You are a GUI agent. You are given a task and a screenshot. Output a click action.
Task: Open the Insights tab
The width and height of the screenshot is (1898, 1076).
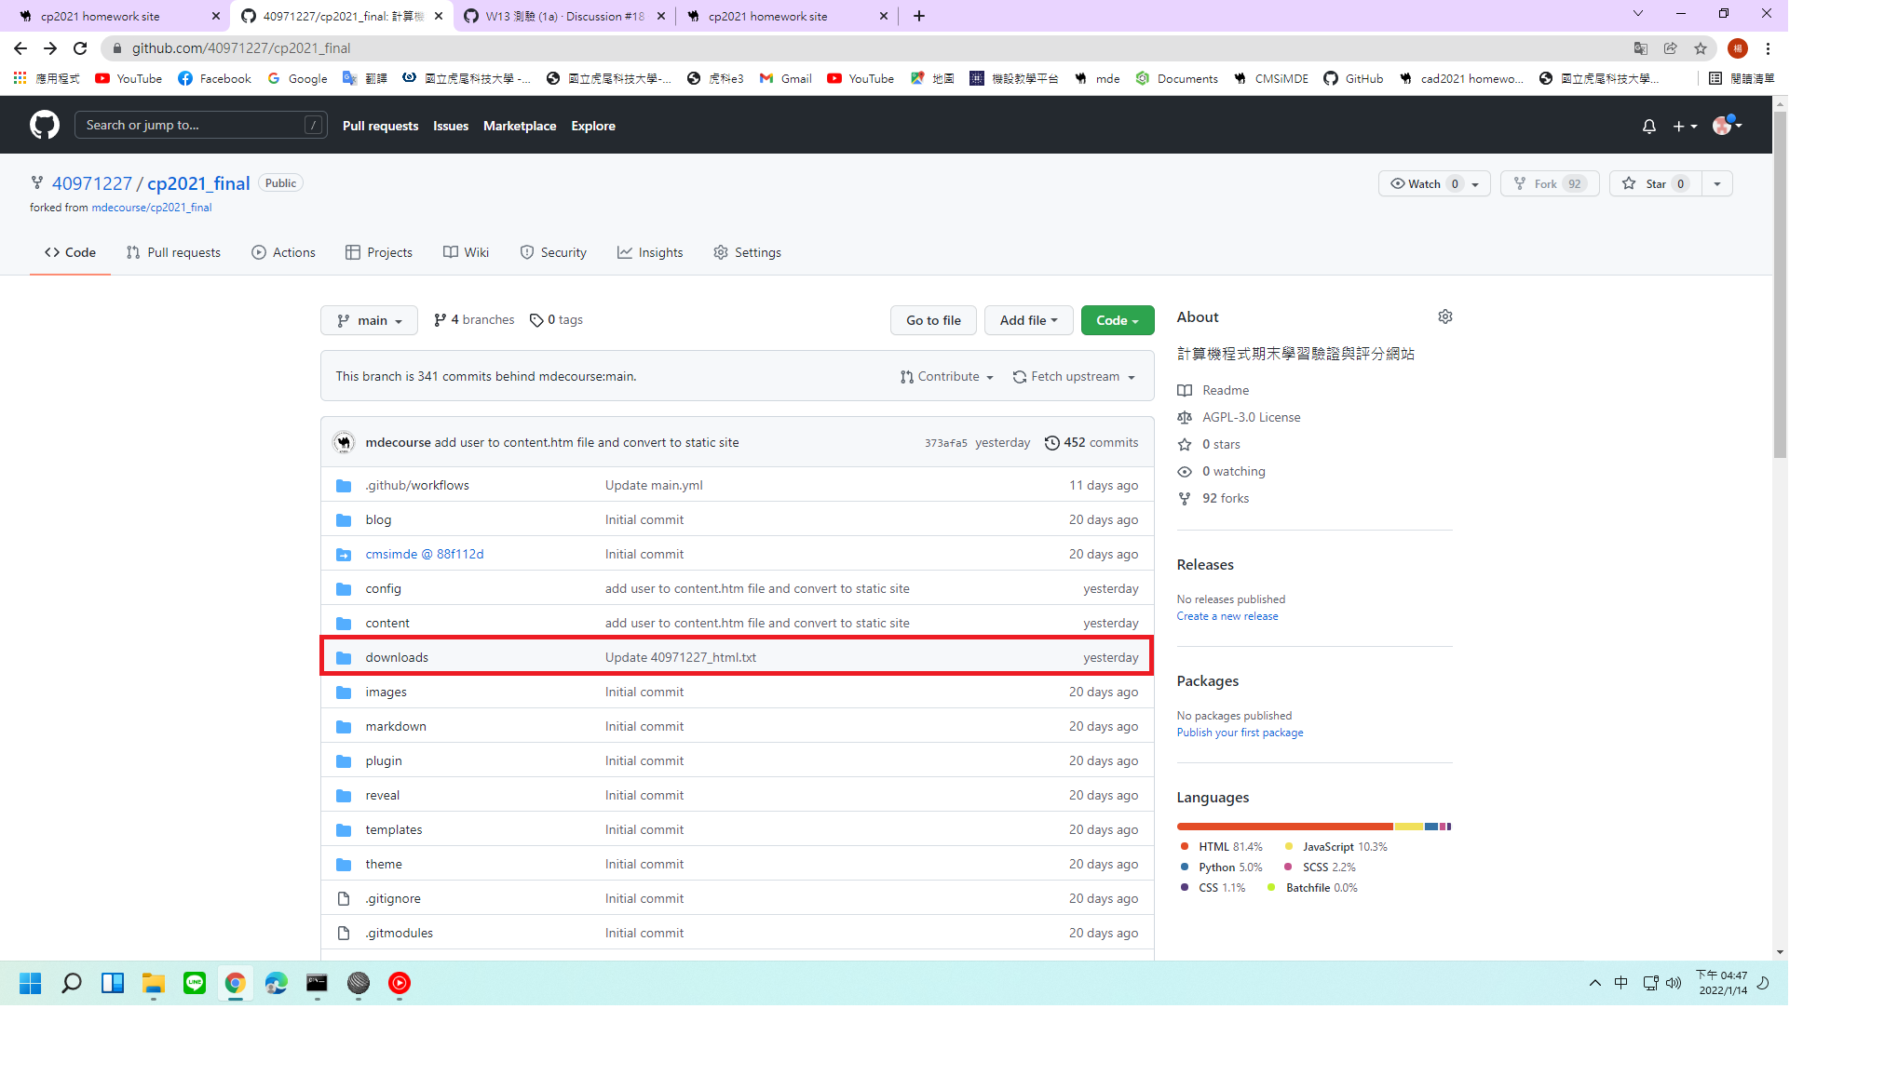coord(650,252)
